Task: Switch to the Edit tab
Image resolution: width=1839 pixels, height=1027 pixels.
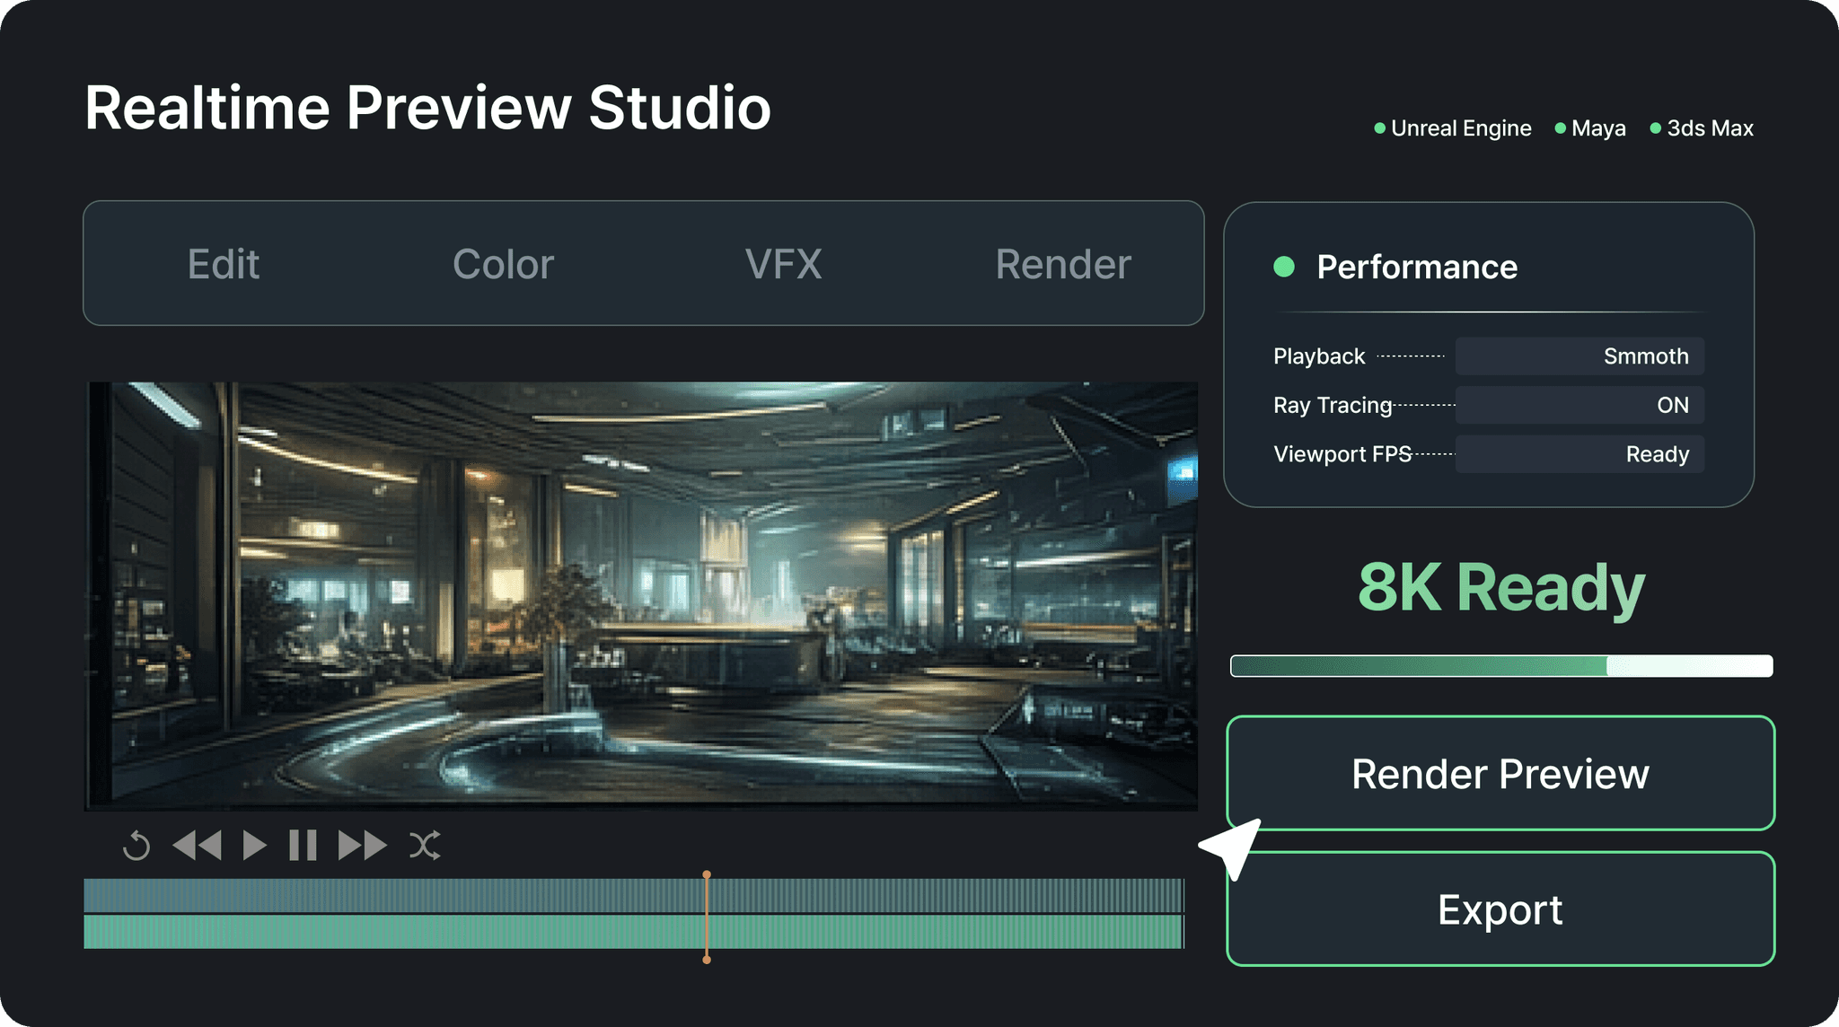Action: coord(224,264)
